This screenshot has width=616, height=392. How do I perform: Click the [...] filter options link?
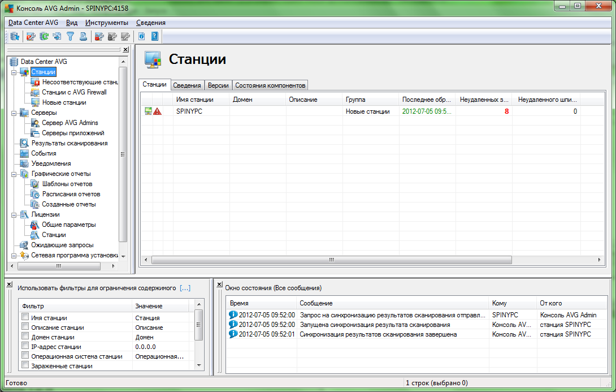pos(185,288)
